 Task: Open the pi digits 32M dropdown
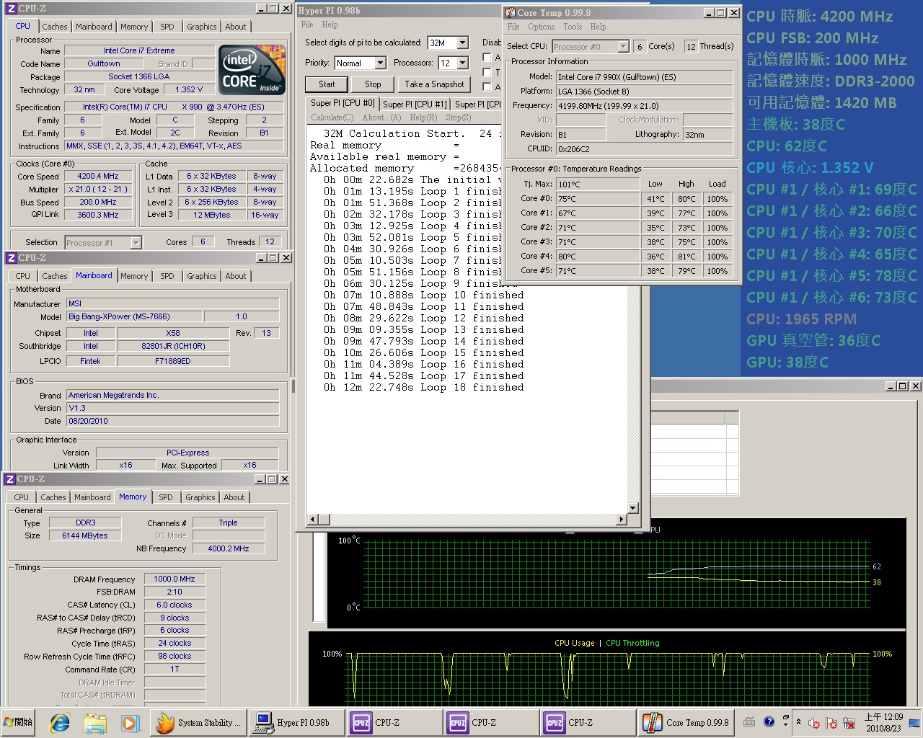462,43
